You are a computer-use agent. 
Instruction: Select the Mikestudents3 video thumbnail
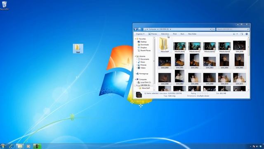point(210,47)
